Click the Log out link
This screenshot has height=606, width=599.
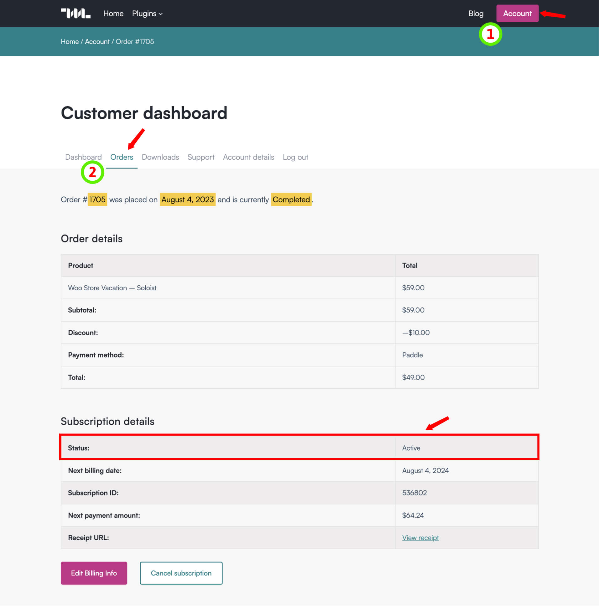click(x=295, y=157)
